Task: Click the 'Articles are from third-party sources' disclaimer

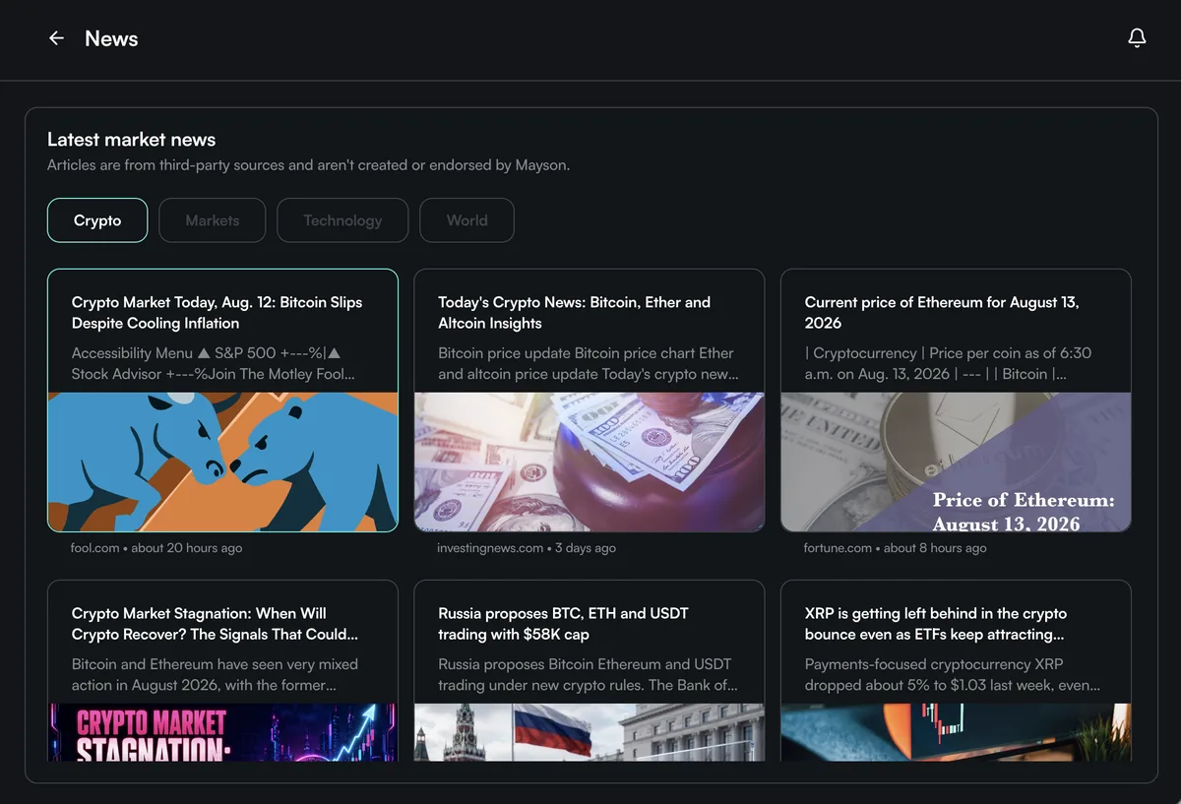Action: click(x=309, y=165)
